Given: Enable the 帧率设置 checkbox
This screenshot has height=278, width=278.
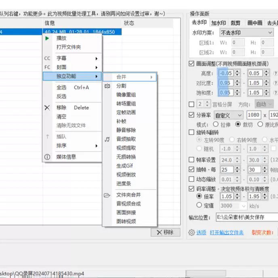Looking at the screenshot, I should tap(191, 160).
